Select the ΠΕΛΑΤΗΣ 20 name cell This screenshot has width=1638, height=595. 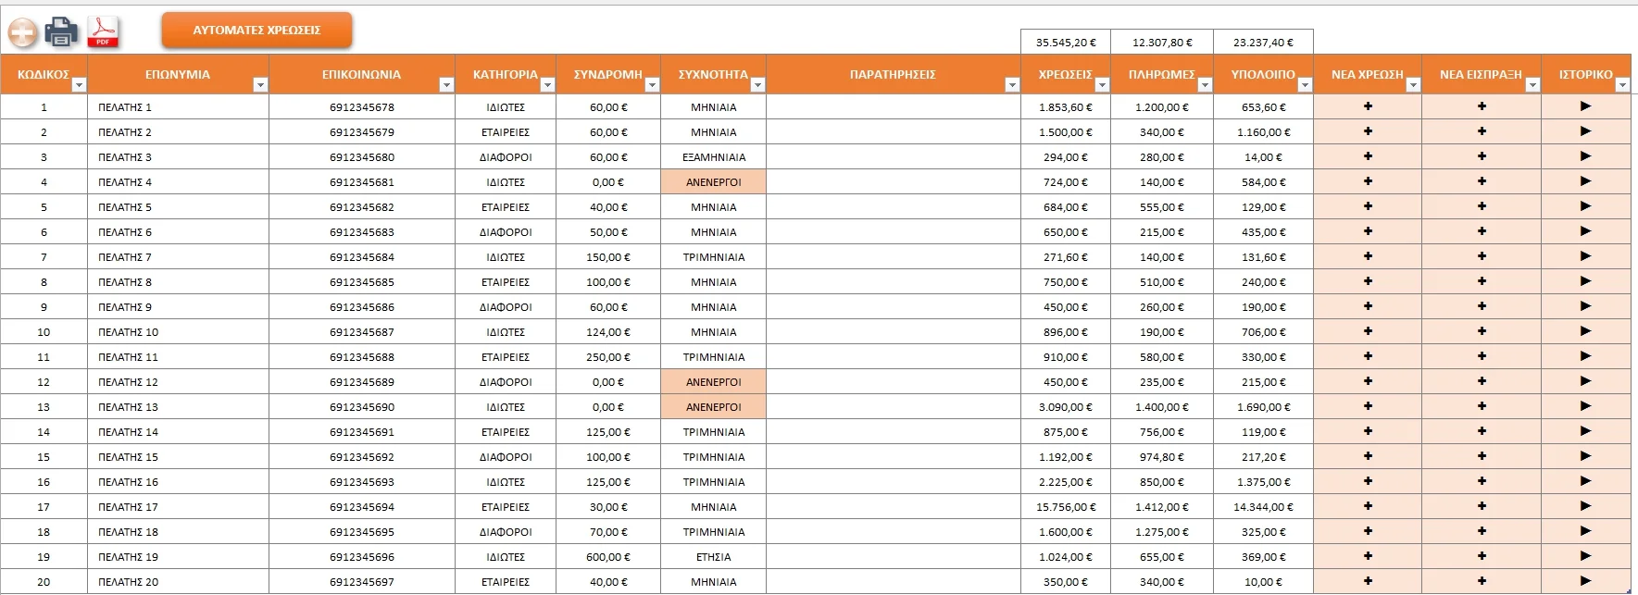point(178,582)
